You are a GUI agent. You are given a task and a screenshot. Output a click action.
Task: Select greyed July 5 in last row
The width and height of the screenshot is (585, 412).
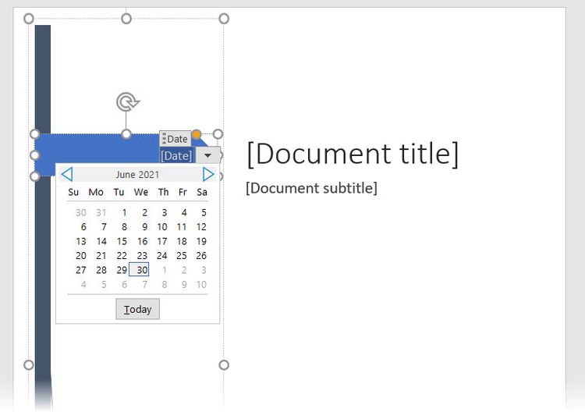click(x=104, y=284)
